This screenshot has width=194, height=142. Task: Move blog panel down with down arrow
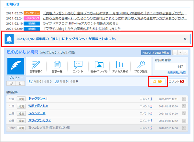pyautogui.click(x=185, y=53)
